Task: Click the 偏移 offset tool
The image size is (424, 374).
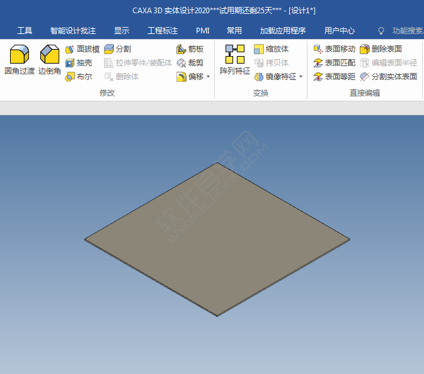Action: [x=190, y=76]
